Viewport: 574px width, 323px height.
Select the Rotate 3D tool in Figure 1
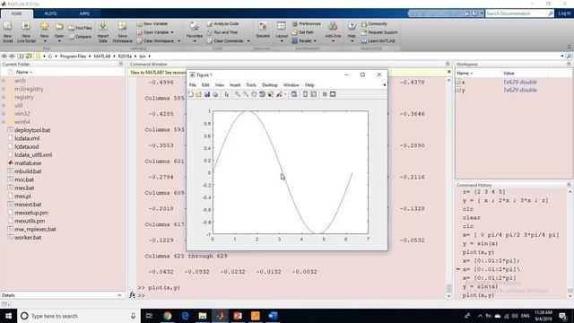(x=262, y=94)
